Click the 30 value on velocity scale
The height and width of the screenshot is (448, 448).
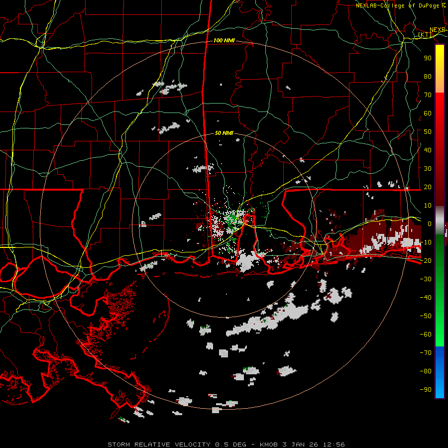click(x=428, y=169)
